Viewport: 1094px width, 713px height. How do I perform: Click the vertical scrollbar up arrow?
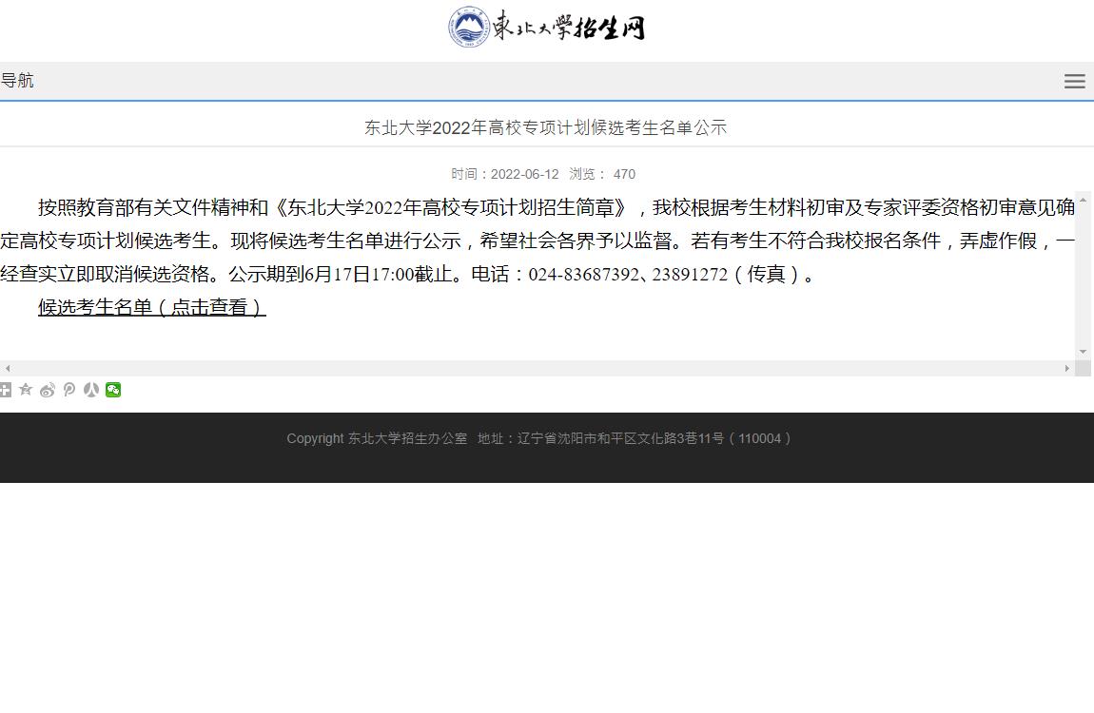pyautogui.click(x=1083, y=200)
